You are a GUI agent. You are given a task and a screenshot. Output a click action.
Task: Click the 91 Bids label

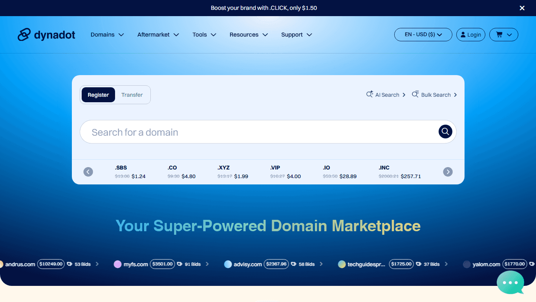pyautogui.click(x=193, y=264)
